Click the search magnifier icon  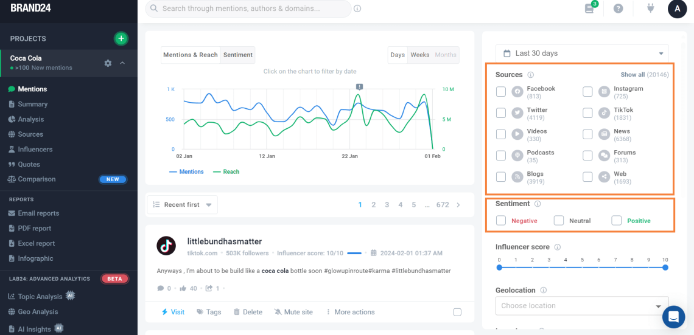point(154,9)
